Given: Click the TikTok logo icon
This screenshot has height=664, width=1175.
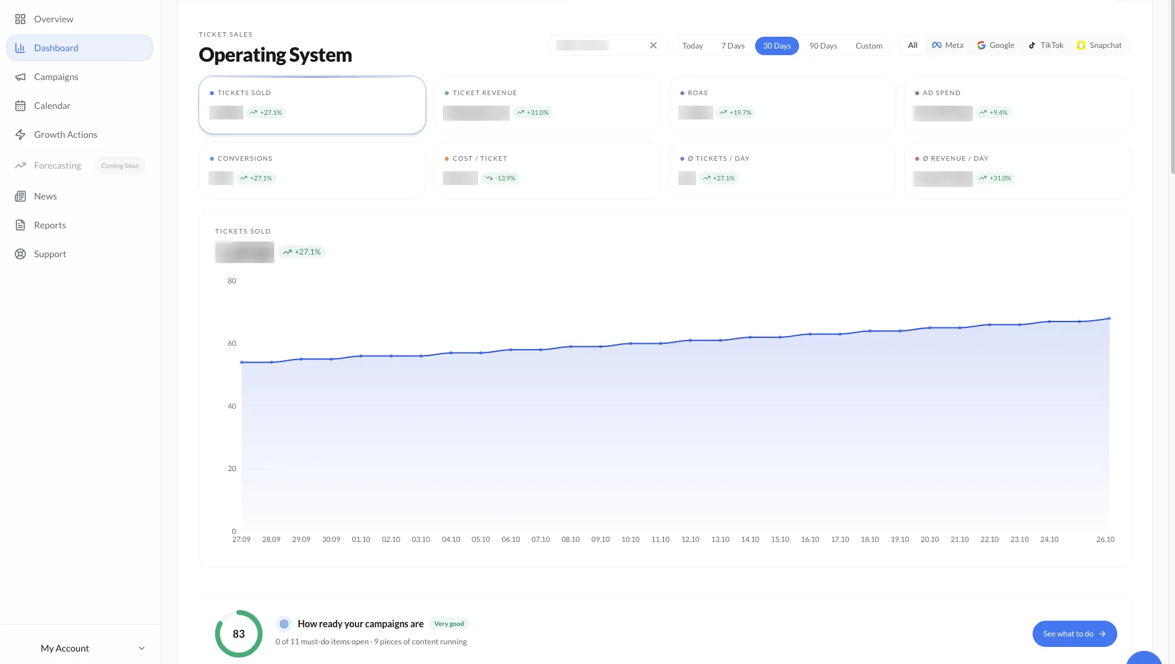Looking at the screenshot, I should tap(1032, 45).
